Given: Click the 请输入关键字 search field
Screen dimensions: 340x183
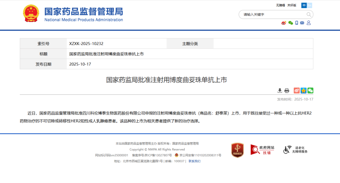Looking at the screenshot, I should [x=271, y=14].
